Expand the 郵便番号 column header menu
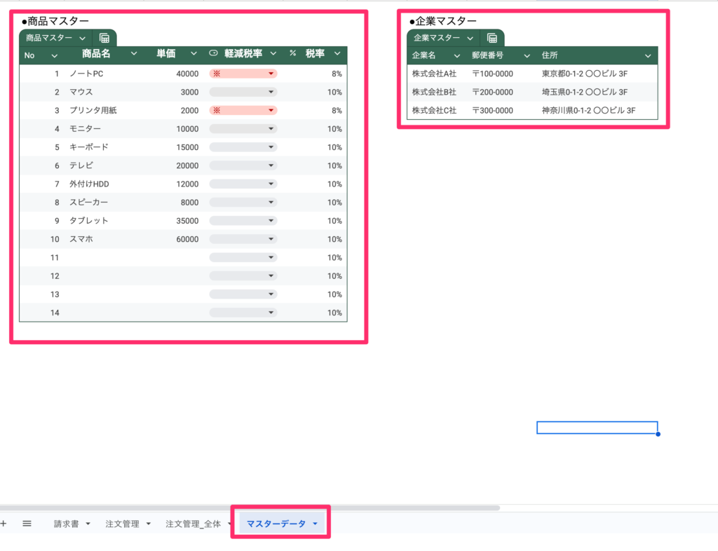718x551 pixels. pyautogui.click(x=527, y=55)
